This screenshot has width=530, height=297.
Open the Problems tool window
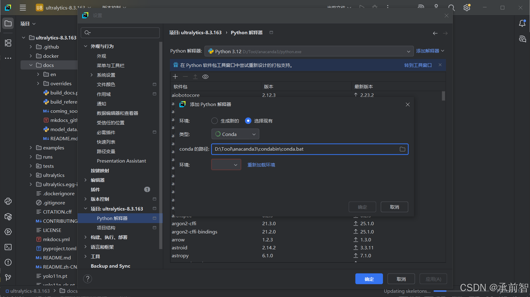[8, 262]
